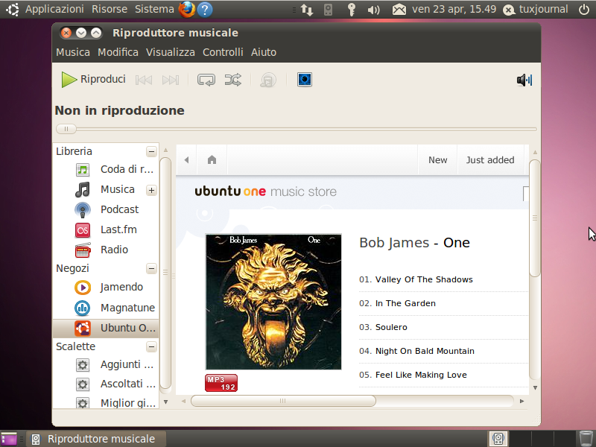Click the store scroll right arrow
The width and height of the screenshot is (596, 447).
(x=522, y=401)
